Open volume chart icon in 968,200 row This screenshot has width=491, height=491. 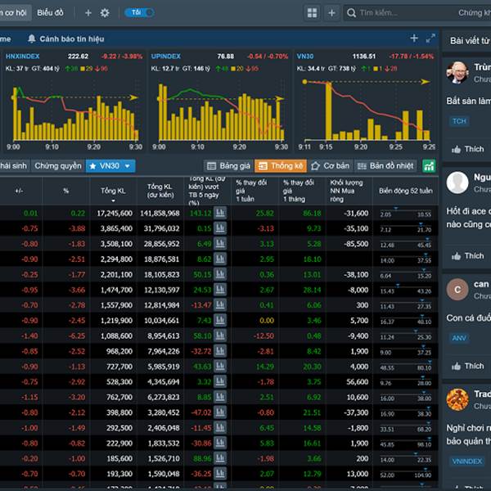coord(220,351)
